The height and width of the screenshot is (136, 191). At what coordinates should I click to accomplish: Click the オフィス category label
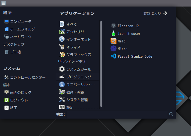click(x=73, y=47)
